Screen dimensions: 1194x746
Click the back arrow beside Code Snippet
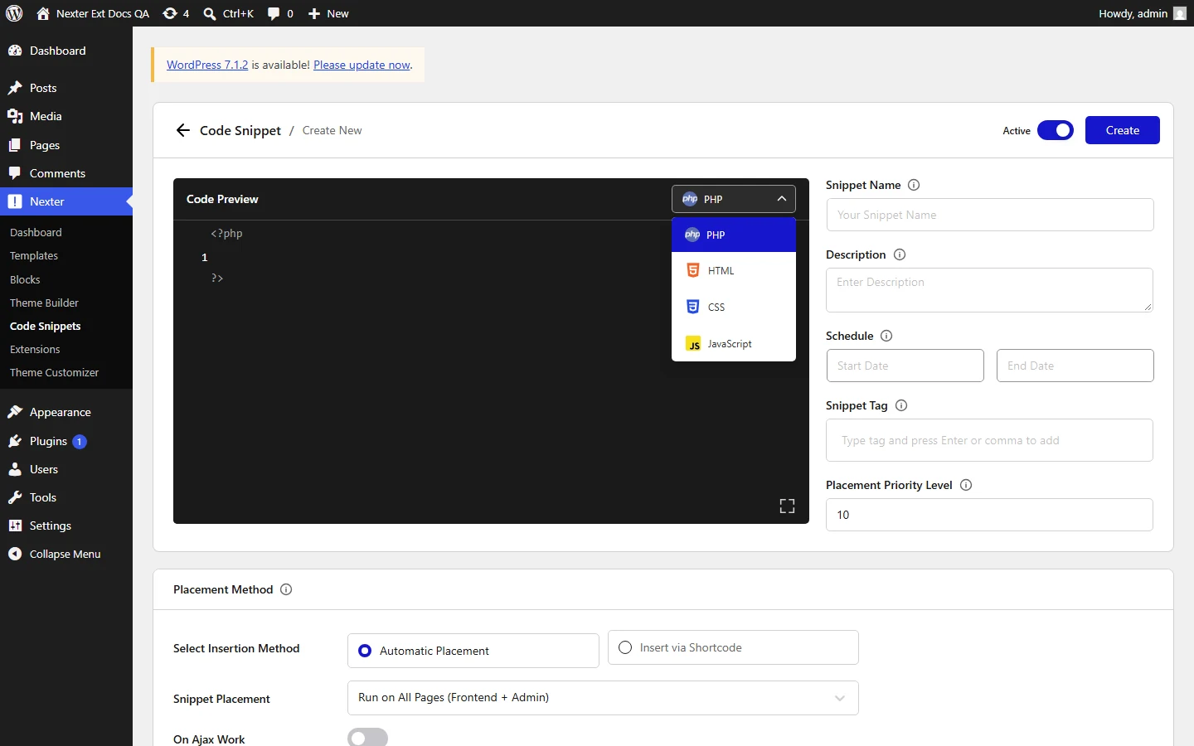183,130
